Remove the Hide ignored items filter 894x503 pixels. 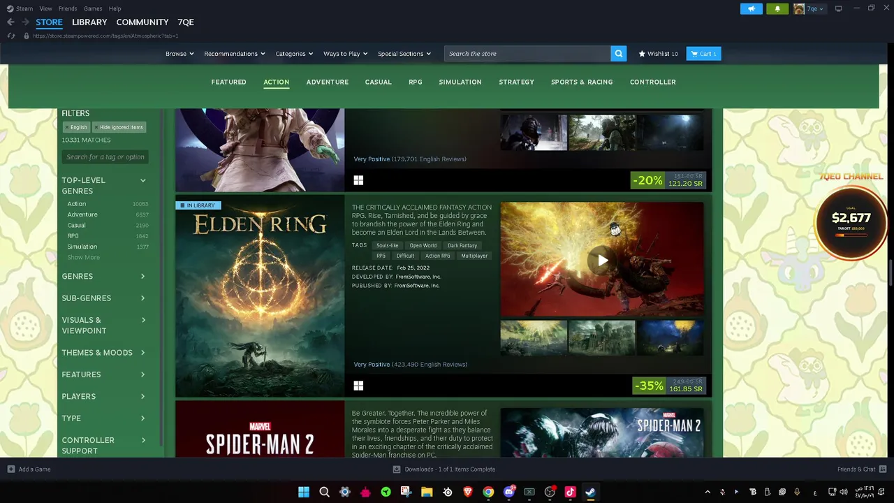[119, 127]
